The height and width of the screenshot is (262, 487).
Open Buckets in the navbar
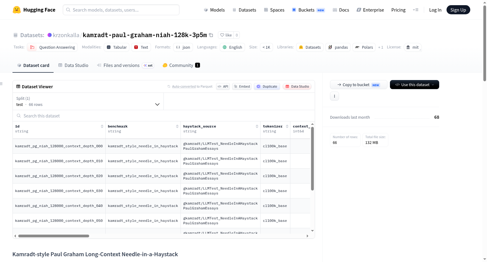point(308,10)
